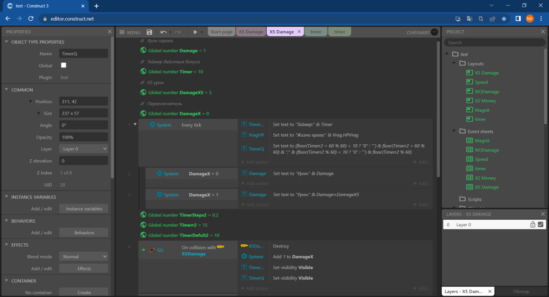Close the active X5 Damage tab
549x297 pixels.
coord(299,32)
